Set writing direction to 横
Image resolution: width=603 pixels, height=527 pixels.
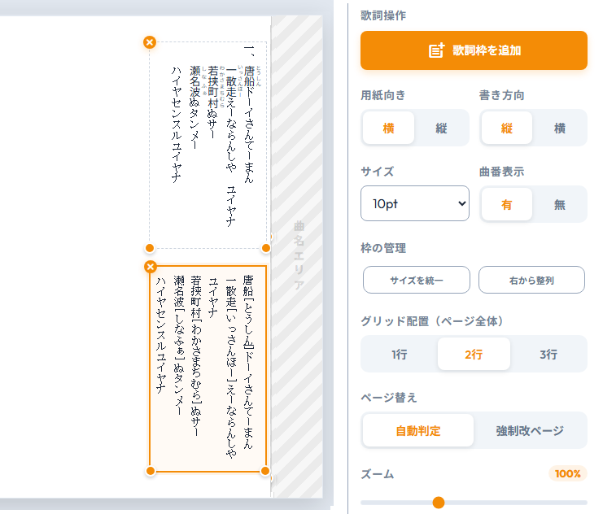pyautogui.click(x=559, y=128)
